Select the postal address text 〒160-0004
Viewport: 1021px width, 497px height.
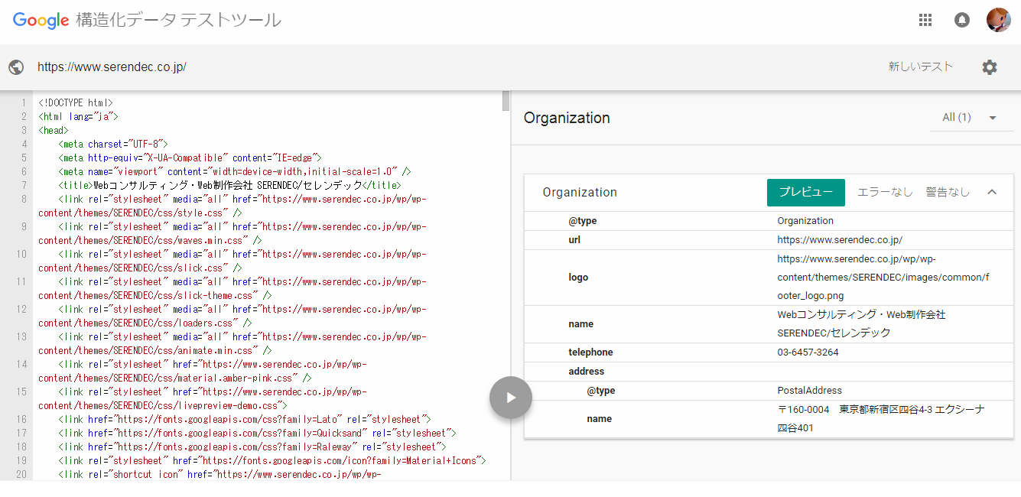pos(880,419)
